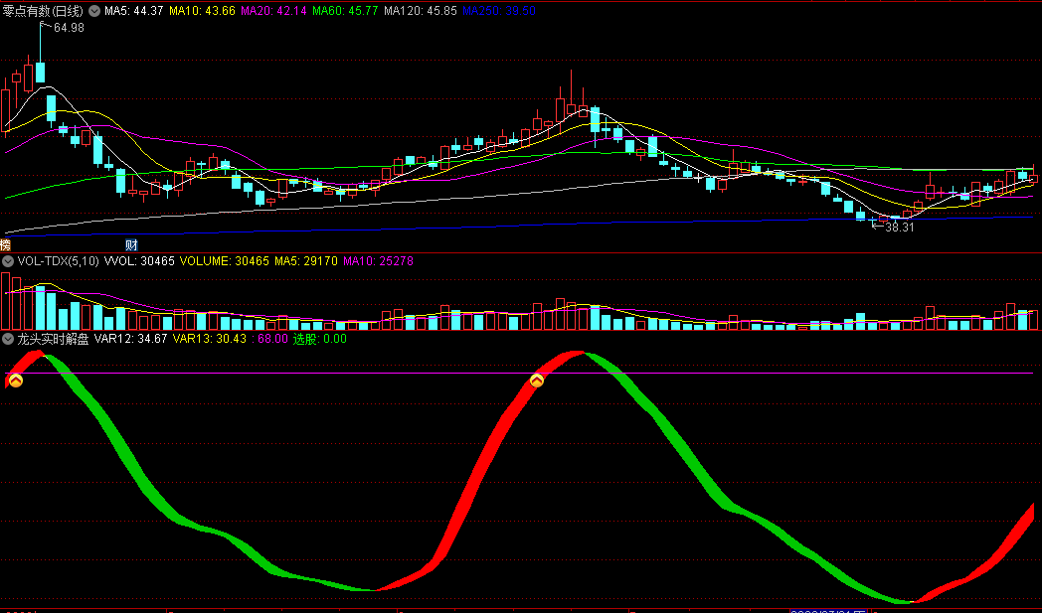Click the magenta 68.00 value label
1042x613 pixels.
[x=269, y=339]
